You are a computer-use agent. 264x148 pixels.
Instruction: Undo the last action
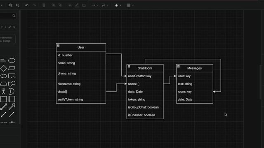coord(27,5)
